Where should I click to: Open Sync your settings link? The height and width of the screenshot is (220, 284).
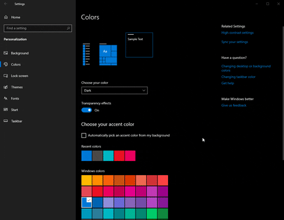(x=234, y=42)
